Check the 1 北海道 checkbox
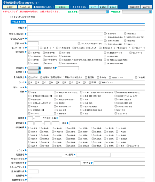155x182 pixels. click(x=29, y=128)
